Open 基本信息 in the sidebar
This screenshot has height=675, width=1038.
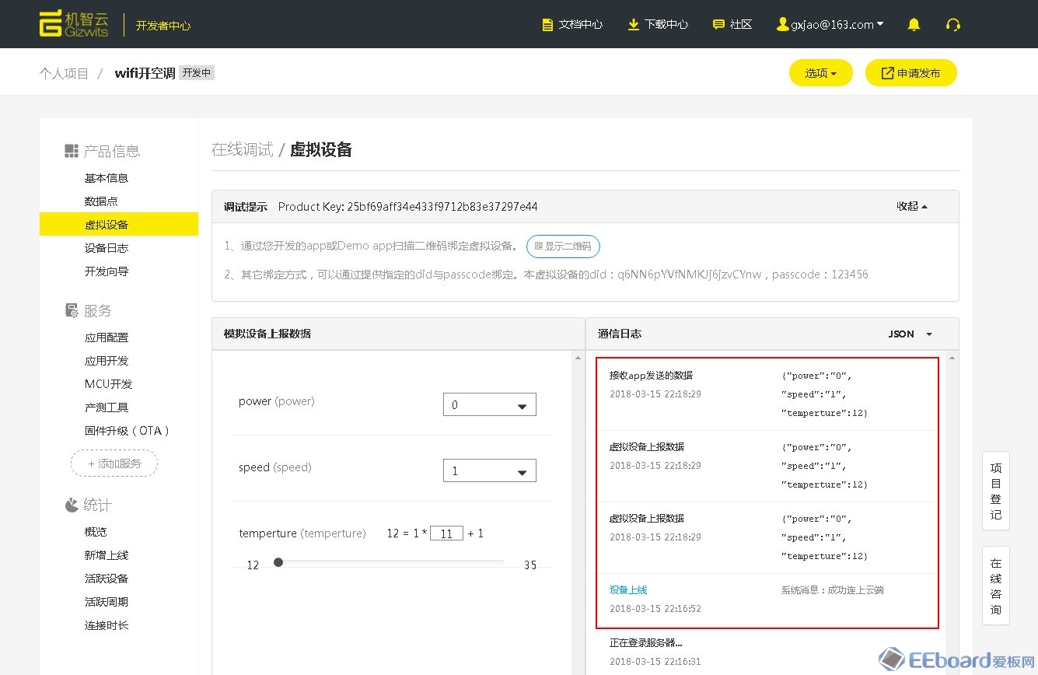(x=107, y=178)
